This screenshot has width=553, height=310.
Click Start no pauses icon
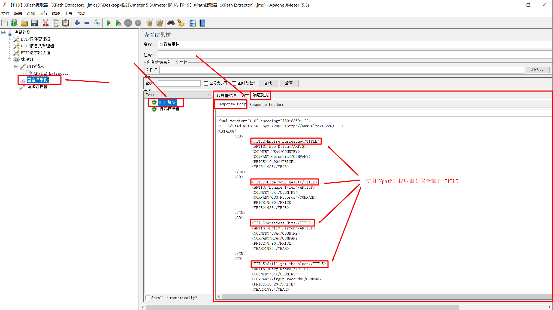pos(118,23)
